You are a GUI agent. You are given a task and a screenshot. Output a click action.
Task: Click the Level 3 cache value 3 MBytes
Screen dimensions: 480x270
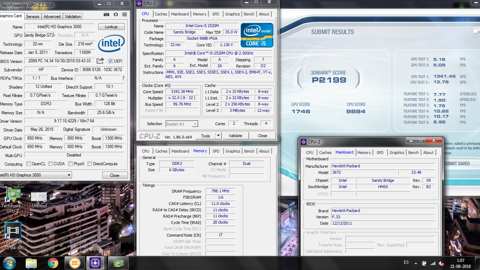[238, 110]
